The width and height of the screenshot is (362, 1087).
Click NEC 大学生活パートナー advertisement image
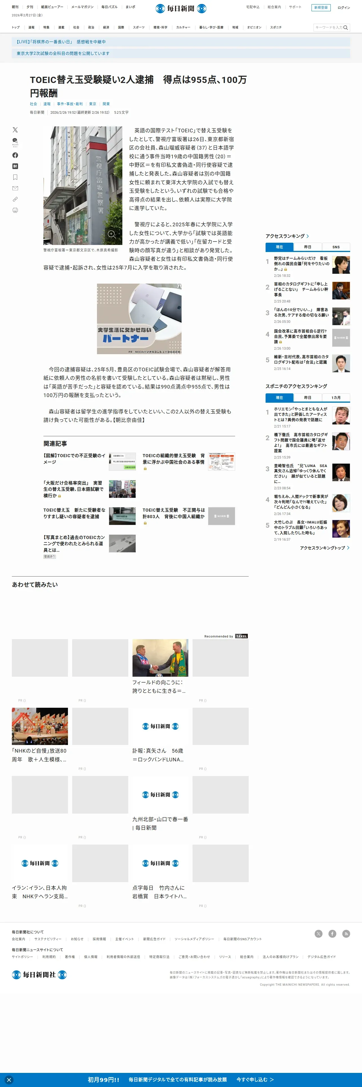(140, 319)
